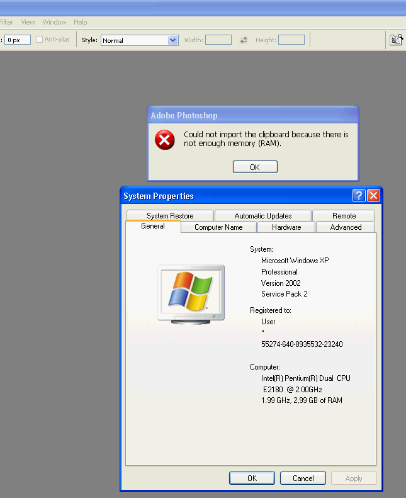Click the file browser icon in options bar
Image resolution: width=406 pixels, height=498 pixels.
(396, 40)
